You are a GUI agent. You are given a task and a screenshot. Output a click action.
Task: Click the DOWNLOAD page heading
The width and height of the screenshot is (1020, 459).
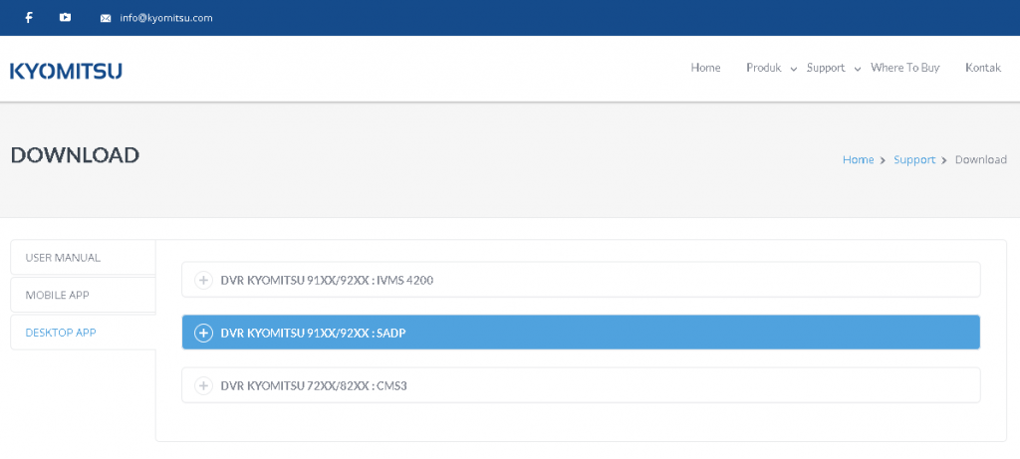tap(75, 155)
